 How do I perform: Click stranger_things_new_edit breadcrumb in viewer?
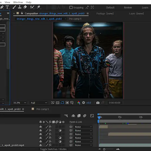(x=39, y=19)
